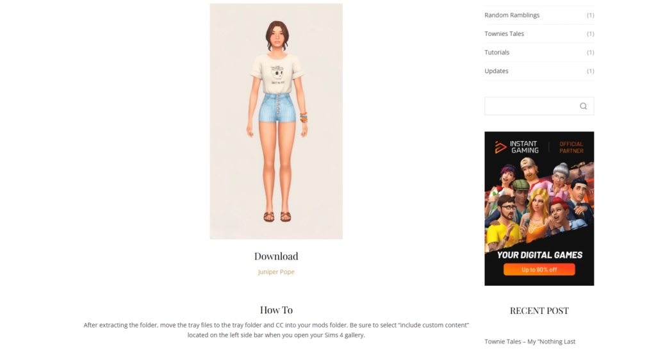Click the Random Ramblings post count
Viewport: 656px width, 355px height.
pos(590,15)
